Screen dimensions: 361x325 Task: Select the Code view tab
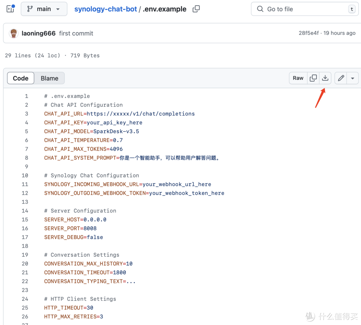point(21,78)
